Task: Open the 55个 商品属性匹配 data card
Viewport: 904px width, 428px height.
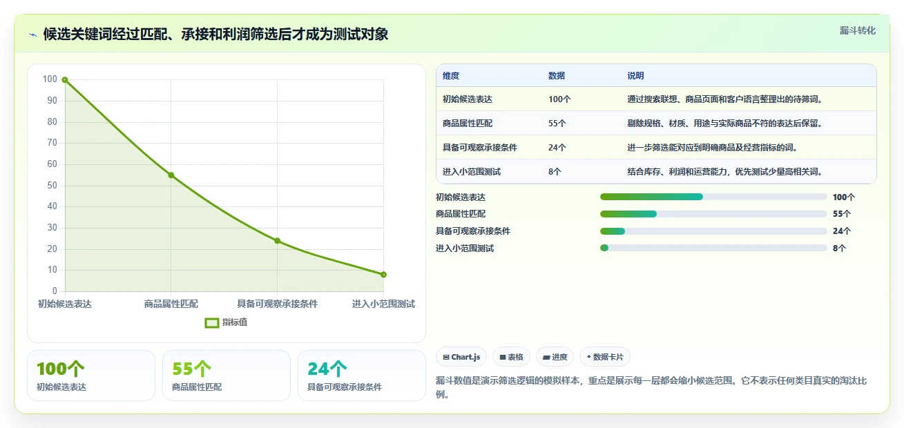Action: (227, 376)
